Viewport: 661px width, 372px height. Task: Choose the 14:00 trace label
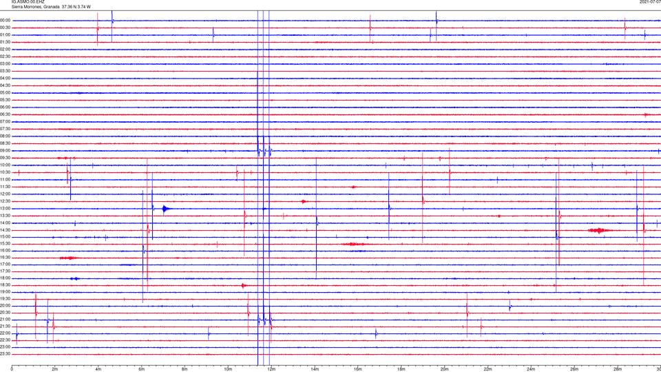click(6, 223)
